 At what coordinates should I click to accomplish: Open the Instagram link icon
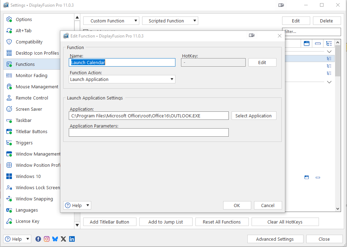(x=47, y=239)
